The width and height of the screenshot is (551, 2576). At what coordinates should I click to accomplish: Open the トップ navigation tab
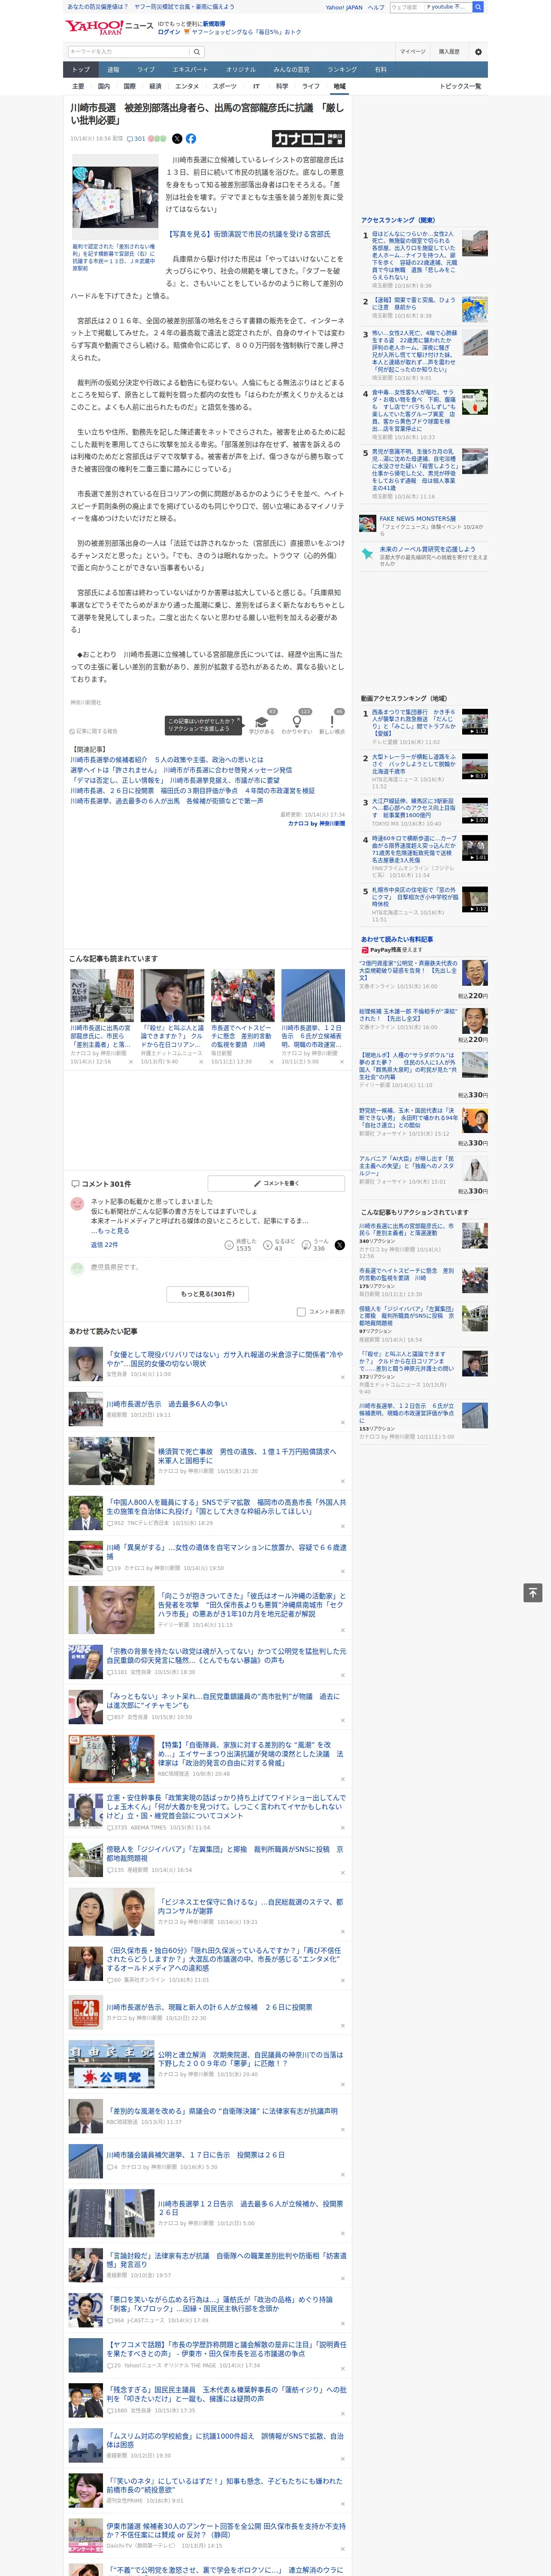(81, 70)
